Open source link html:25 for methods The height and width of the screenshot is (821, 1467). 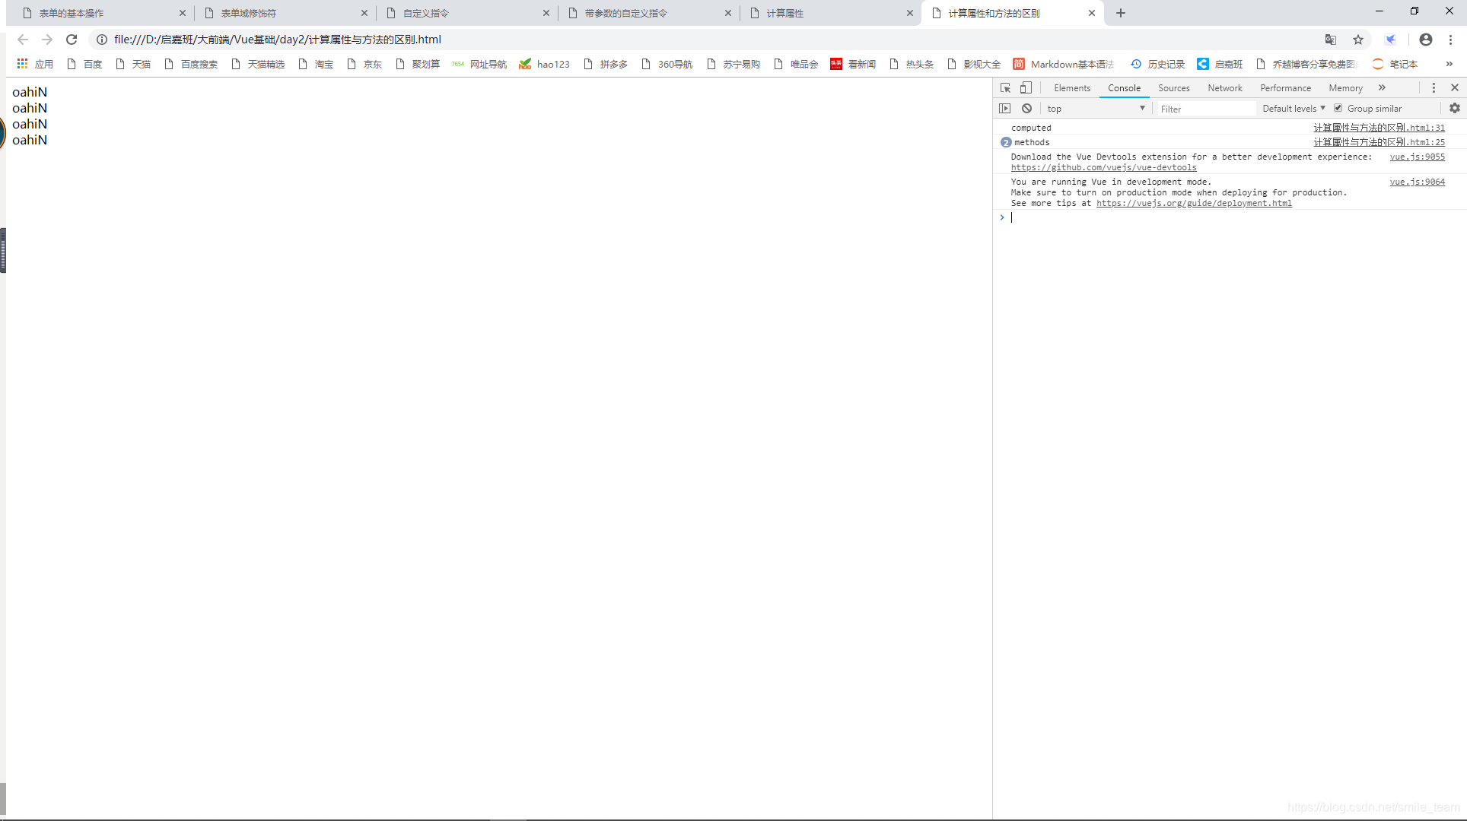[x=1379, y=142]
